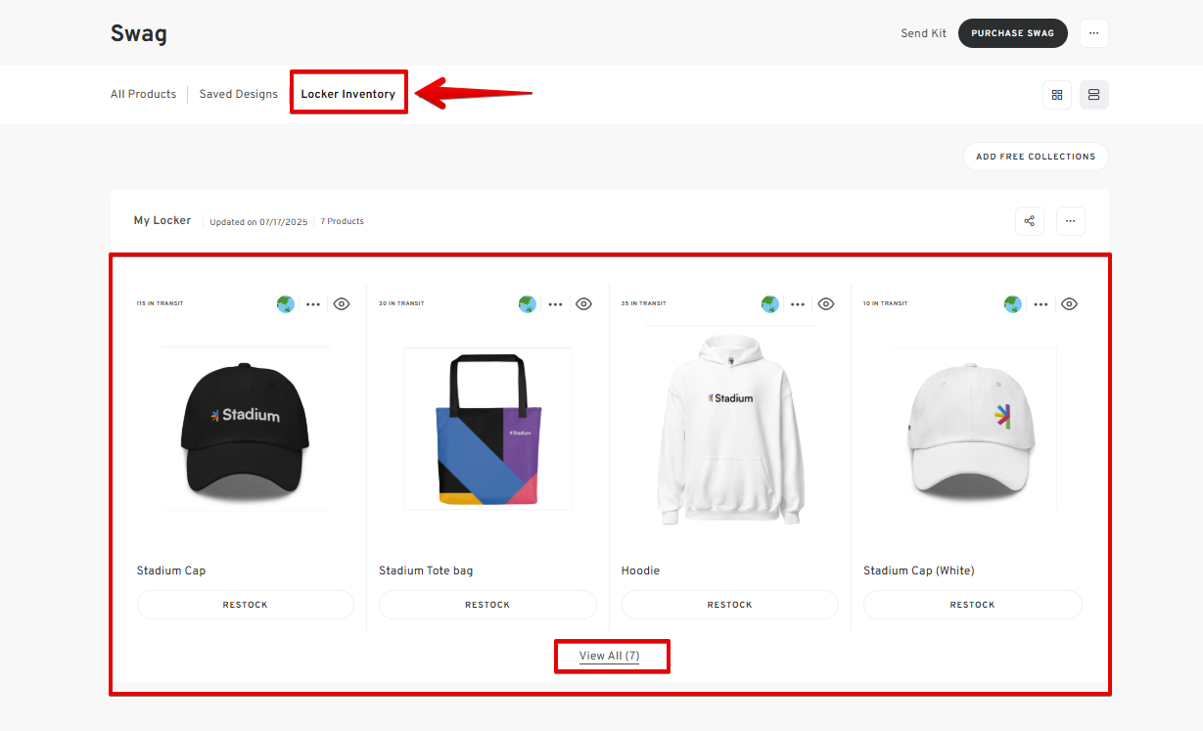Click globe icon on Stadium Tote bag card

pyautogui.click(x=528, y=304)
